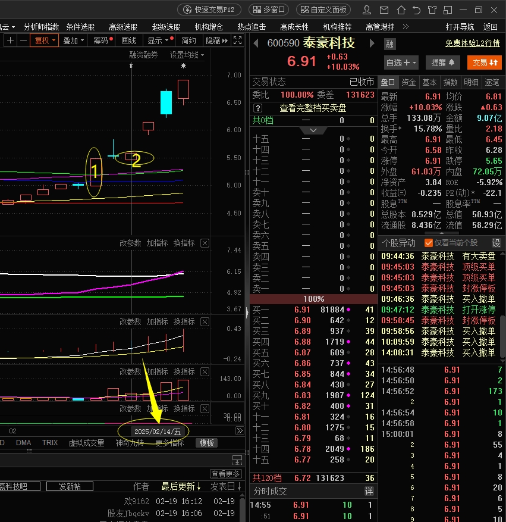The width and height of the screenshot is (506, 522).
Task: Click the date 2025/02/14/五 marker
Action: point(157,432)
